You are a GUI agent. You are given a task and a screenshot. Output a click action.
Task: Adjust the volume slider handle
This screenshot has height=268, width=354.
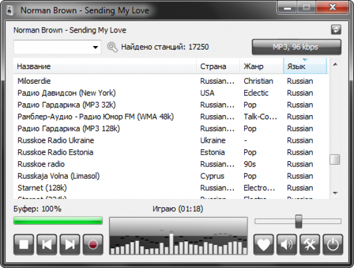tap(299, 221)
